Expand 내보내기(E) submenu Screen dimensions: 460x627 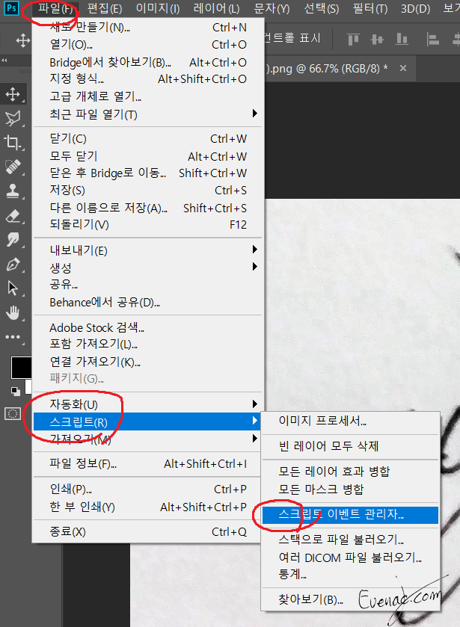[148, 250]
